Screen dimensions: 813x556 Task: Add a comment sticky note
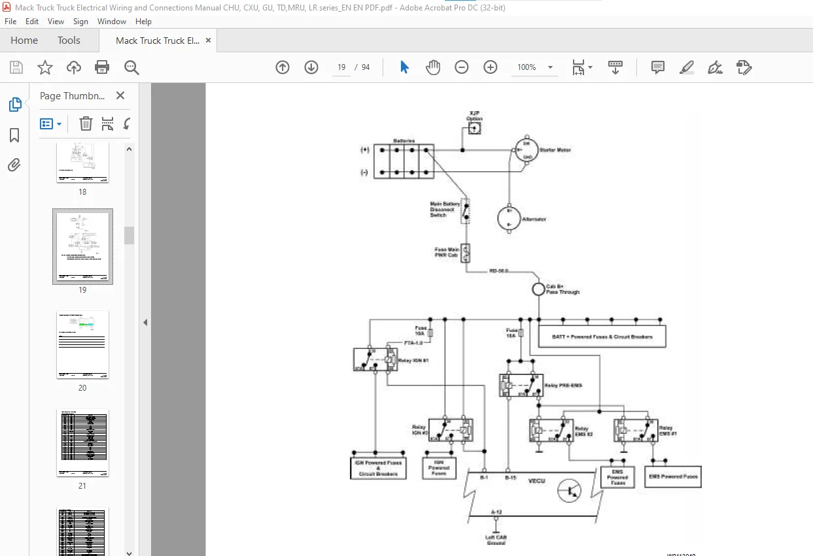658,67
